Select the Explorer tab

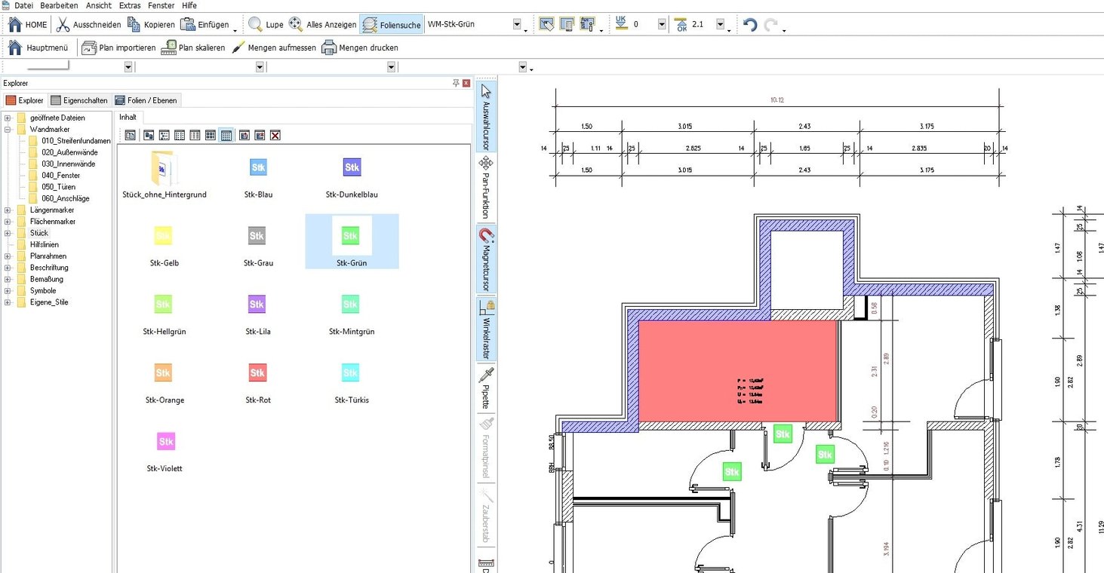click(x=25, y=100)
